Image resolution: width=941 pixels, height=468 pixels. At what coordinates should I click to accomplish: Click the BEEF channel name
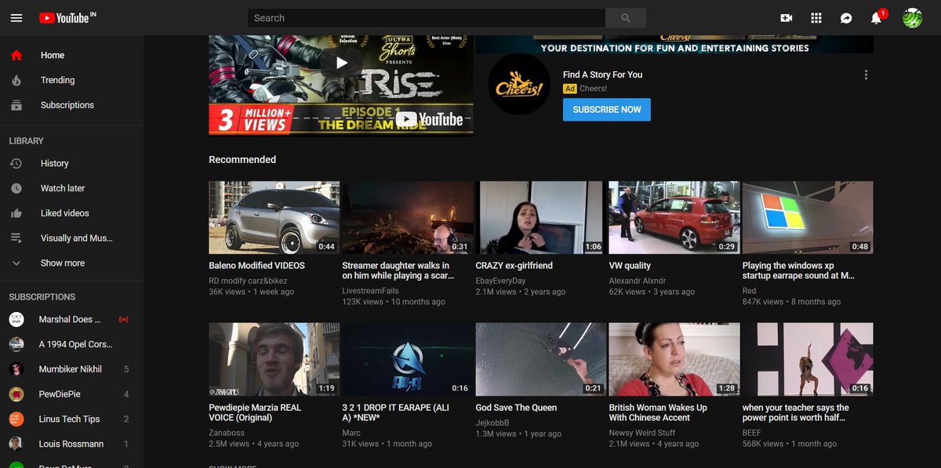click(751, 433)
